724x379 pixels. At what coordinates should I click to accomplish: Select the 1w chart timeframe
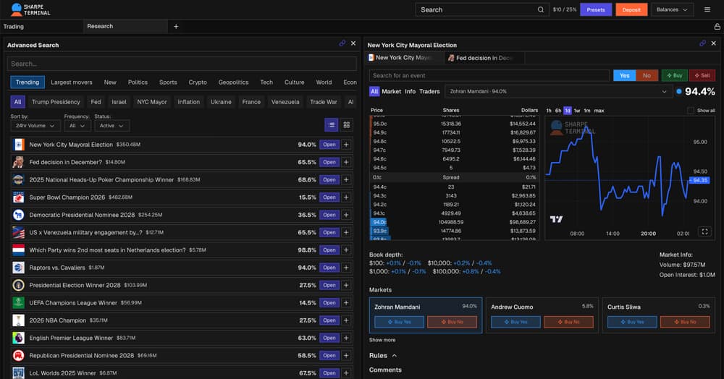pyautogui.click(x=577, y=111)
